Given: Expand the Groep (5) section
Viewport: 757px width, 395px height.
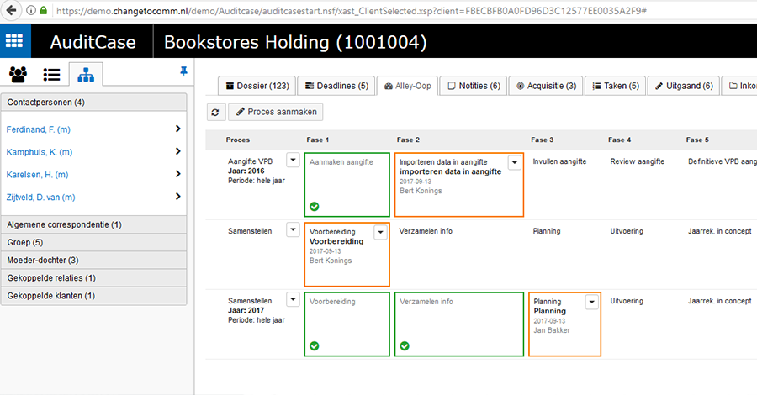Looking at the screenshot, I should 94,243.
